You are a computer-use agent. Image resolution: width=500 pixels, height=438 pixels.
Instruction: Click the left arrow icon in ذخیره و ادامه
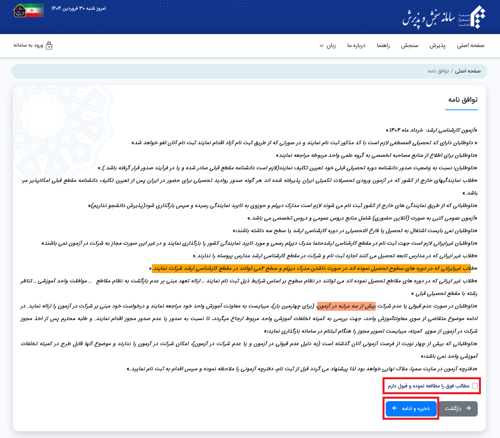pyautogui.click(x=395, y=408)
